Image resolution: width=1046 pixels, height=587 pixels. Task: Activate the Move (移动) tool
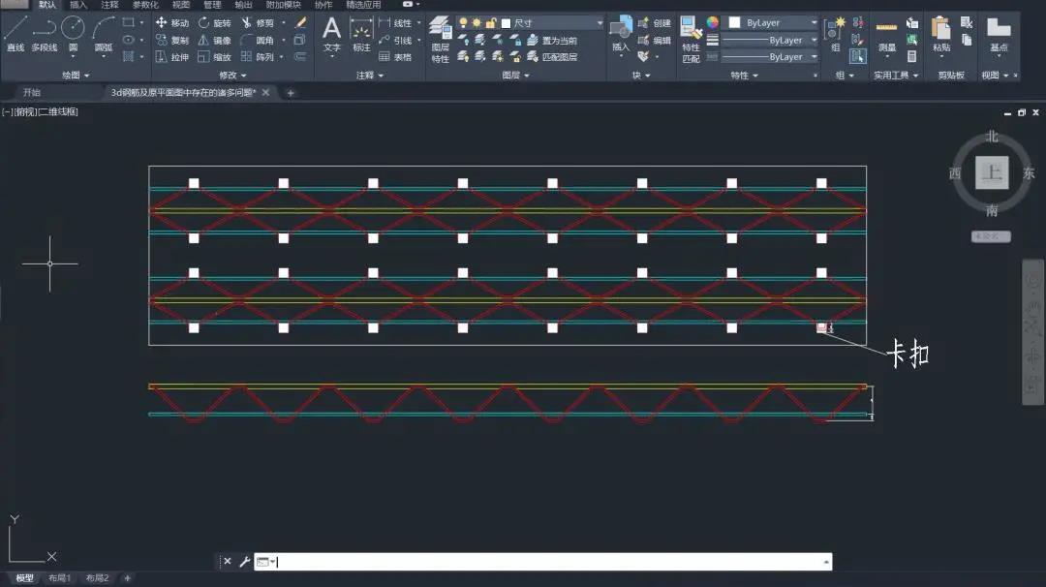coord(172,22)
